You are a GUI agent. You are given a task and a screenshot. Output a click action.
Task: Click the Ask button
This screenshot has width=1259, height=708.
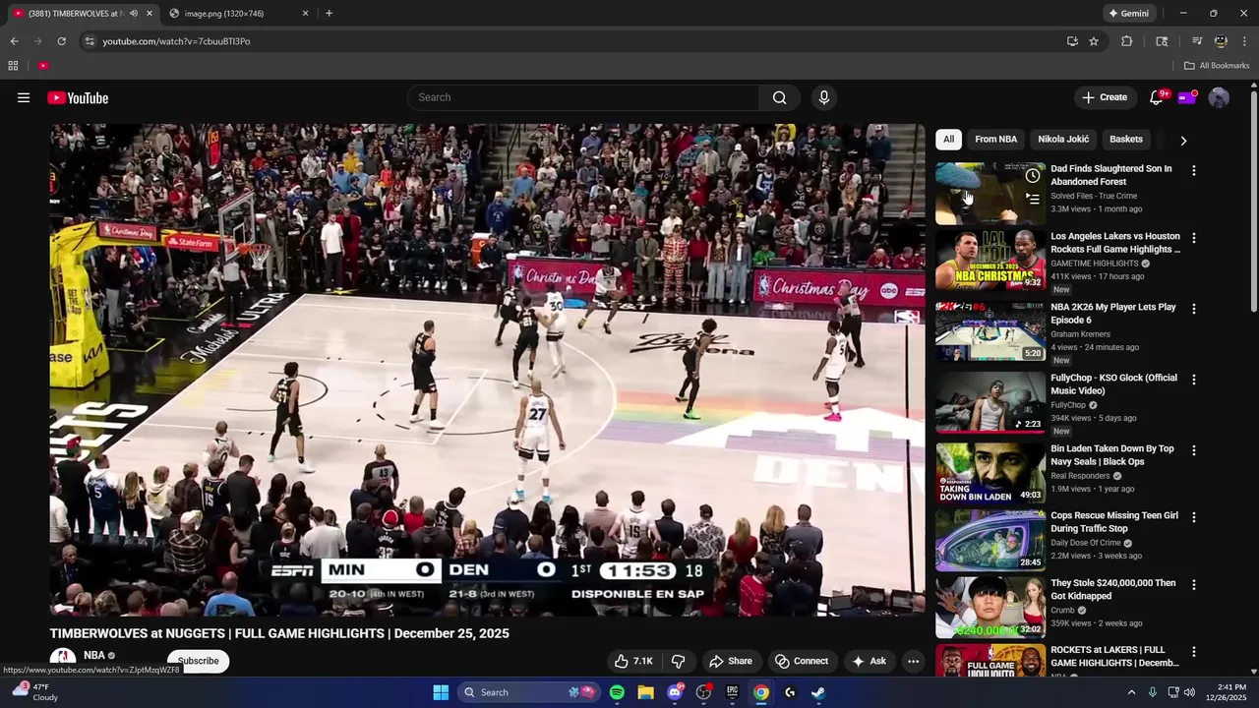869,661
